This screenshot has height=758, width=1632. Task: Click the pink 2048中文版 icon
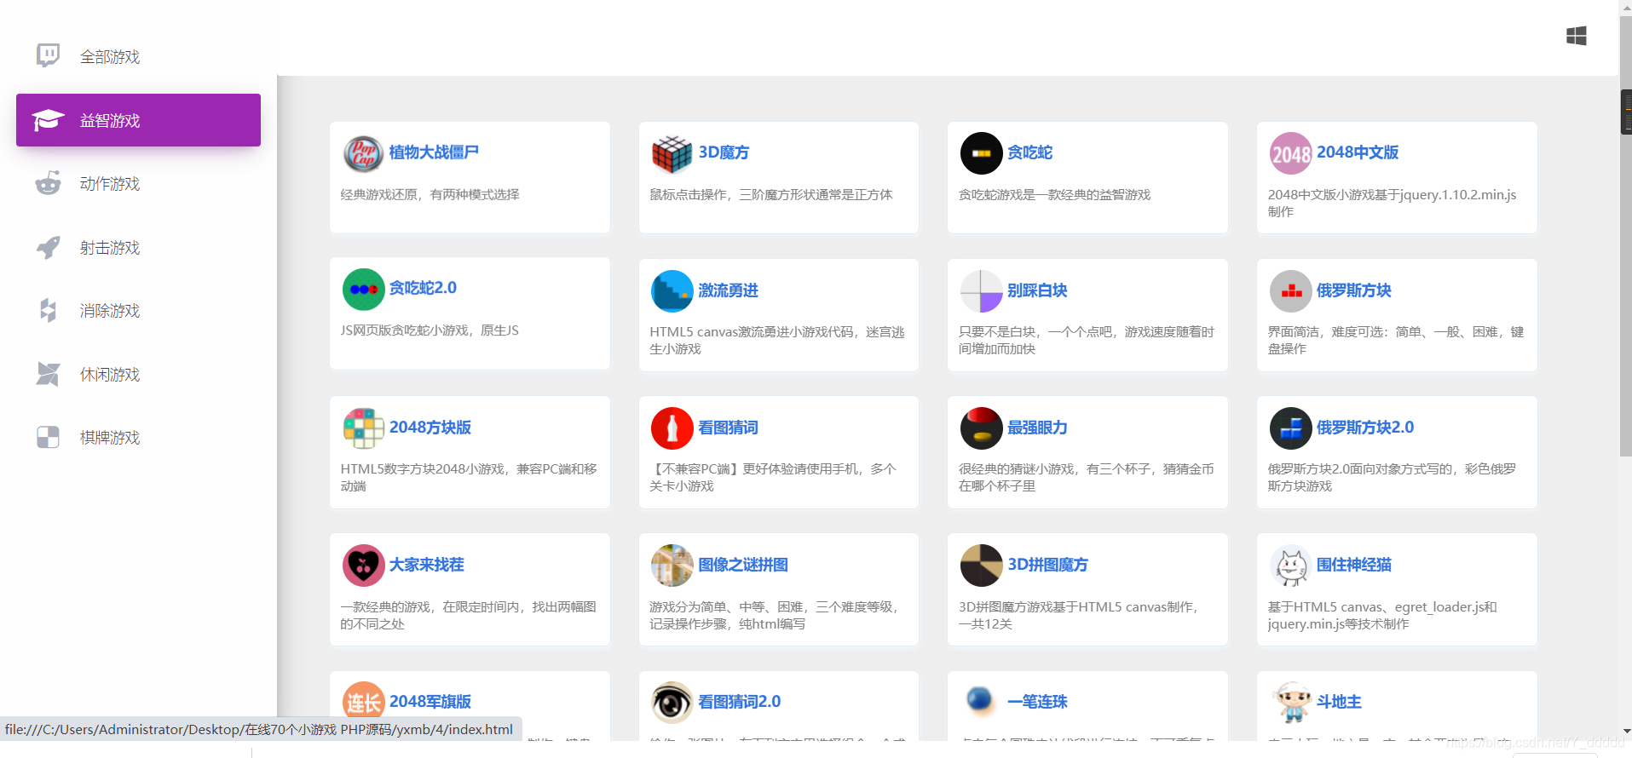point(1291,154)
